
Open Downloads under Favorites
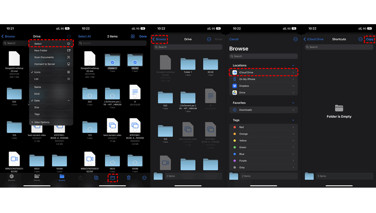pyautogui.click(x=264, y=110)
